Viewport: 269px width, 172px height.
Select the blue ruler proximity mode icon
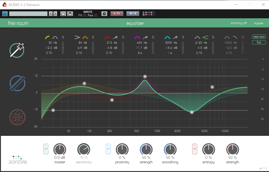click(17, 83)
